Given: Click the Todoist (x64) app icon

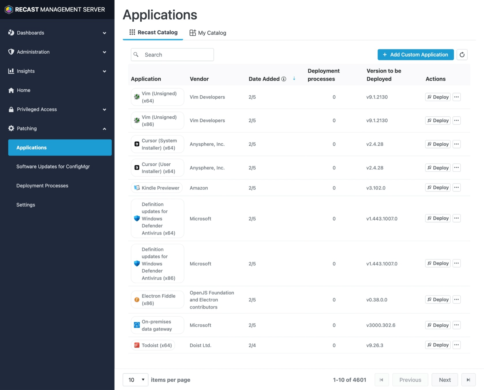Looking at the screenshot, I should point(137,345).
